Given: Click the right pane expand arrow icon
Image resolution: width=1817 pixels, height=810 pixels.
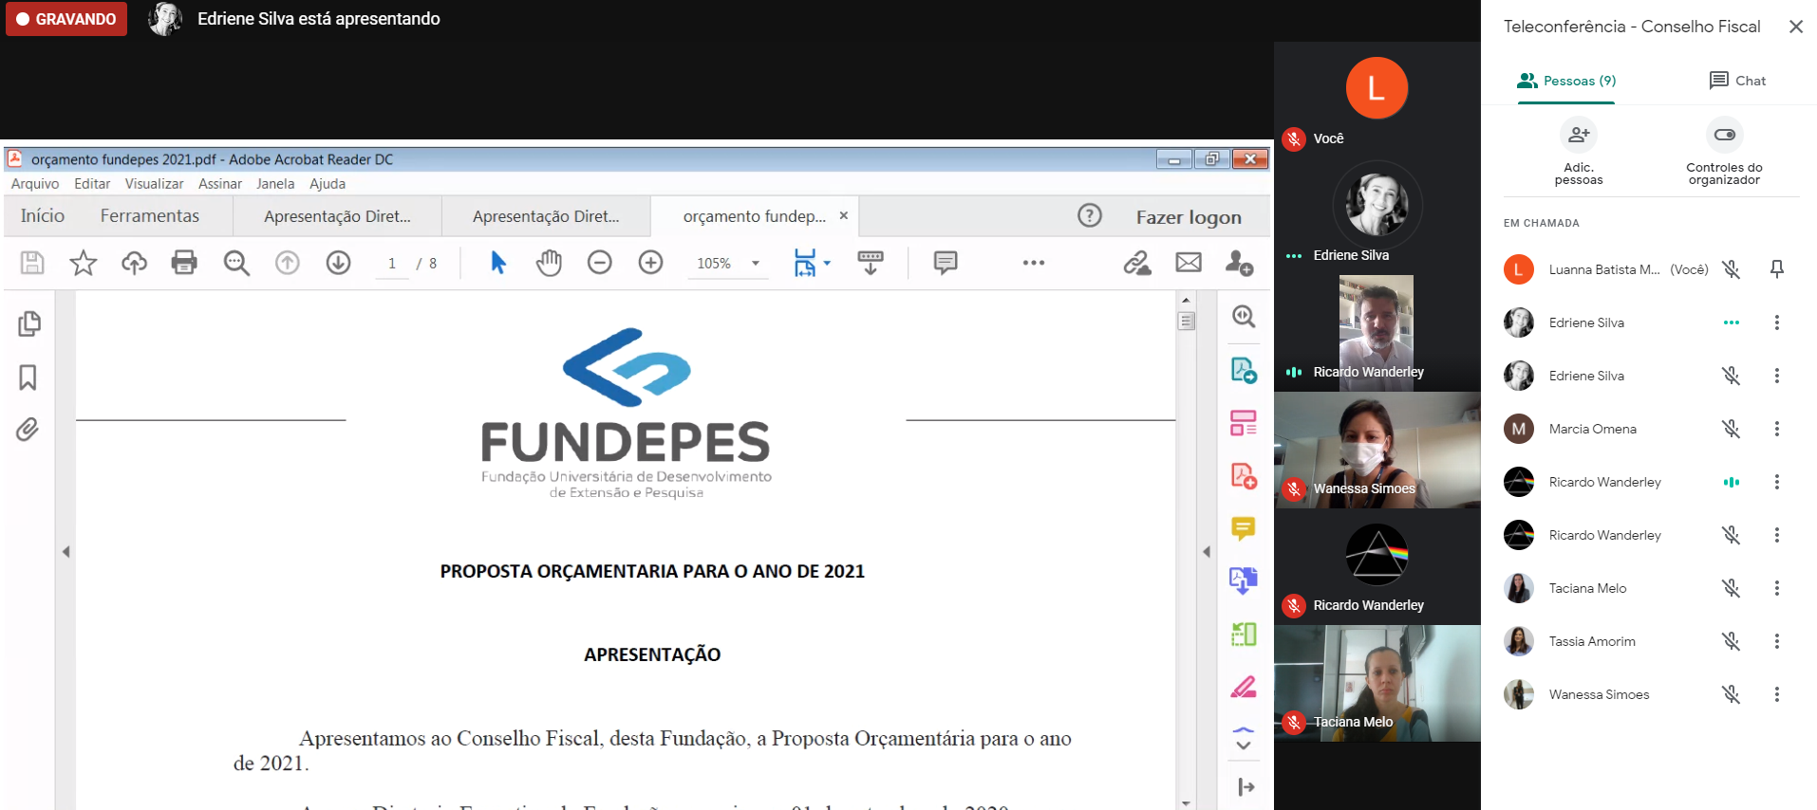Looking at the screenshot, I should coord(1246,786).
